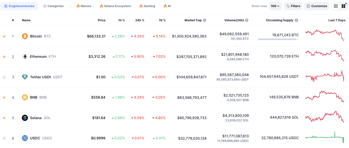Open BNB 7-day sparkline chart

point(325,97)
